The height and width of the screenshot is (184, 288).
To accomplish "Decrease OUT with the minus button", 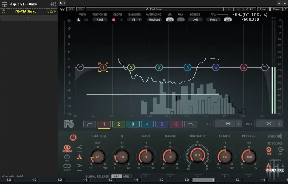I will click(x=259, y=124).
